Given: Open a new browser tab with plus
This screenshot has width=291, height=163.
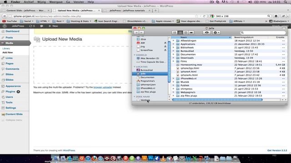Looking at the screenshot, I should [x=156, y=10].
